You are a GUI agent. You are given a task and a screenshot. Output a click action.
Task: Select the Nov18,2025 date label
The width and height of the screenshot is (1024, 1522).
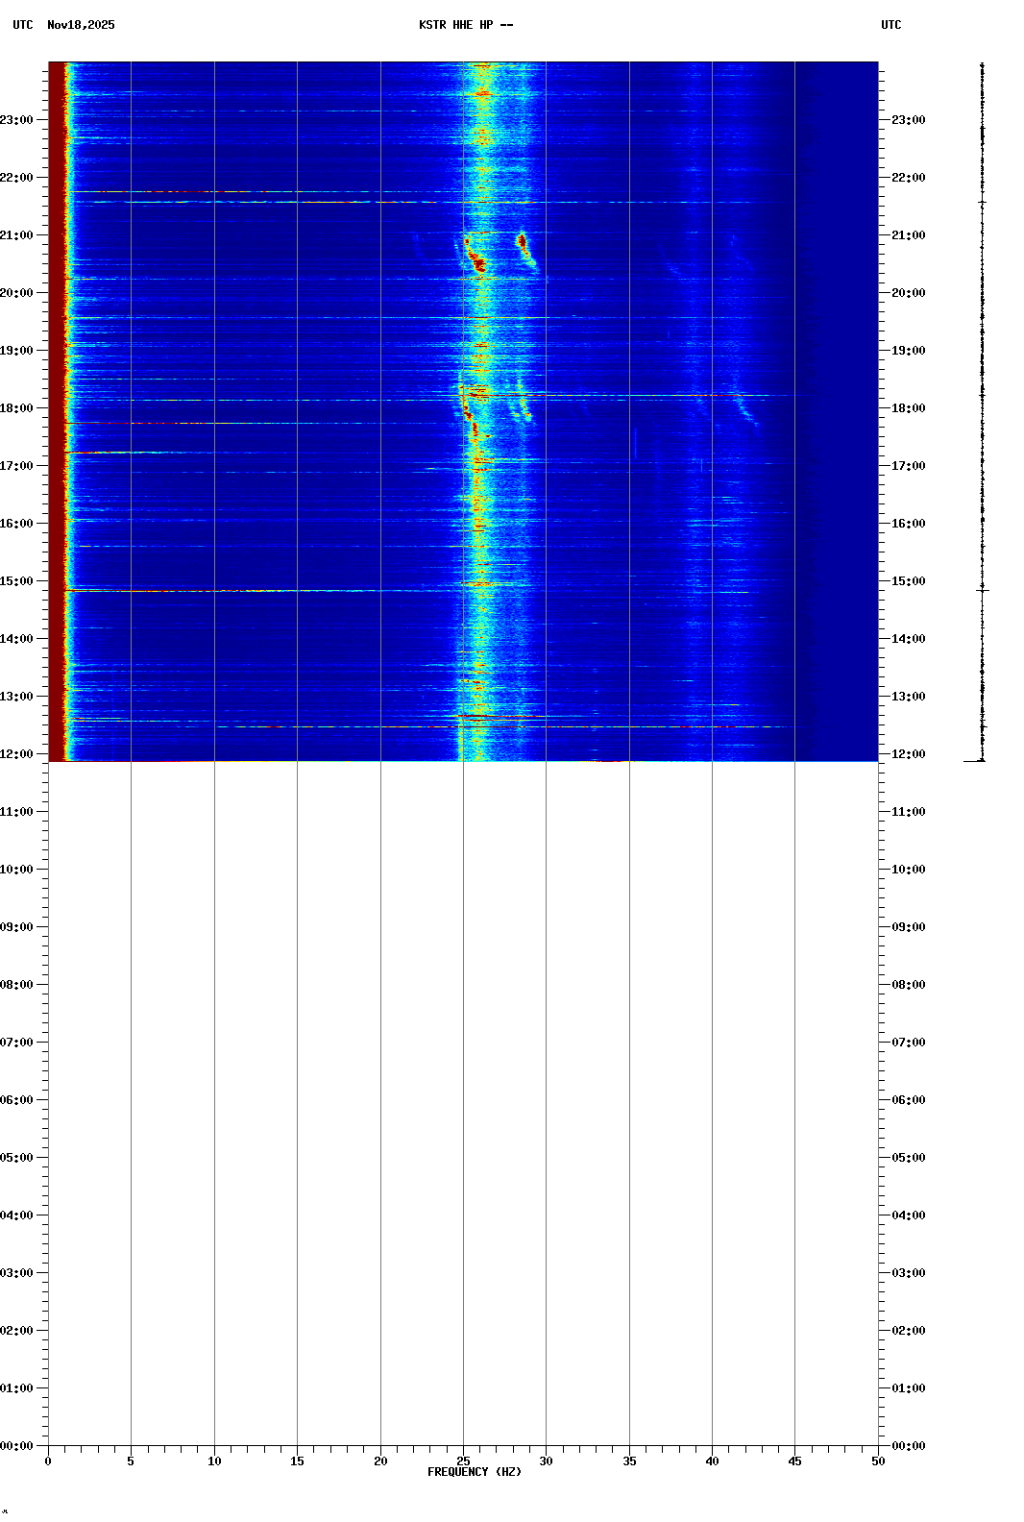coord(81,25)
